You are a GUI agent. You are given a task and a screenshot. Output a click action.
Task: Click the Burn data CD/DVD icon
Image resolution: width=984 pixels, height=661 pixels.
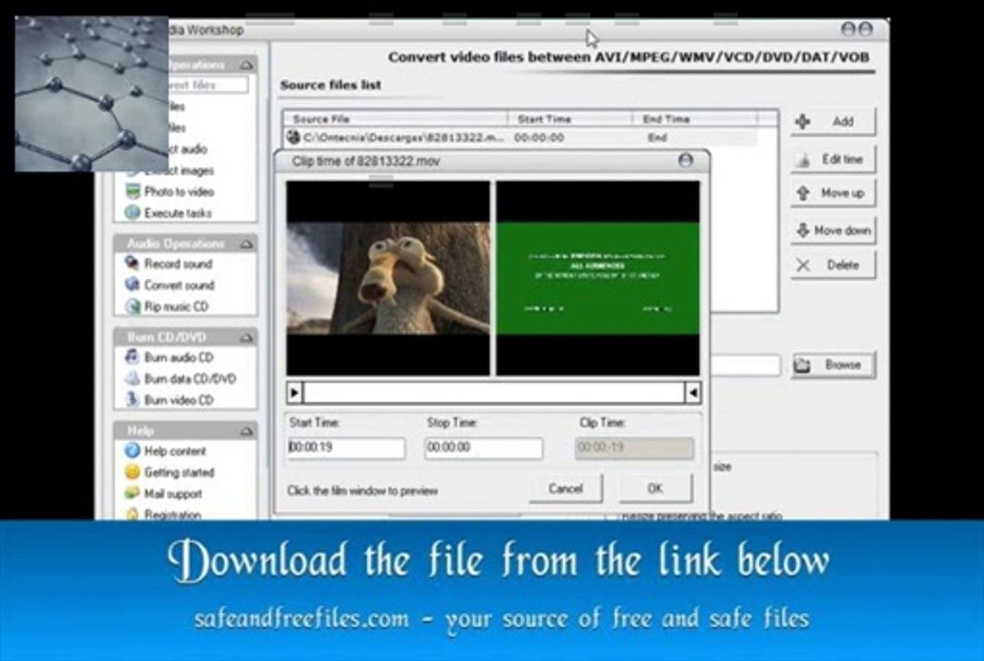(x=132, y=378)
